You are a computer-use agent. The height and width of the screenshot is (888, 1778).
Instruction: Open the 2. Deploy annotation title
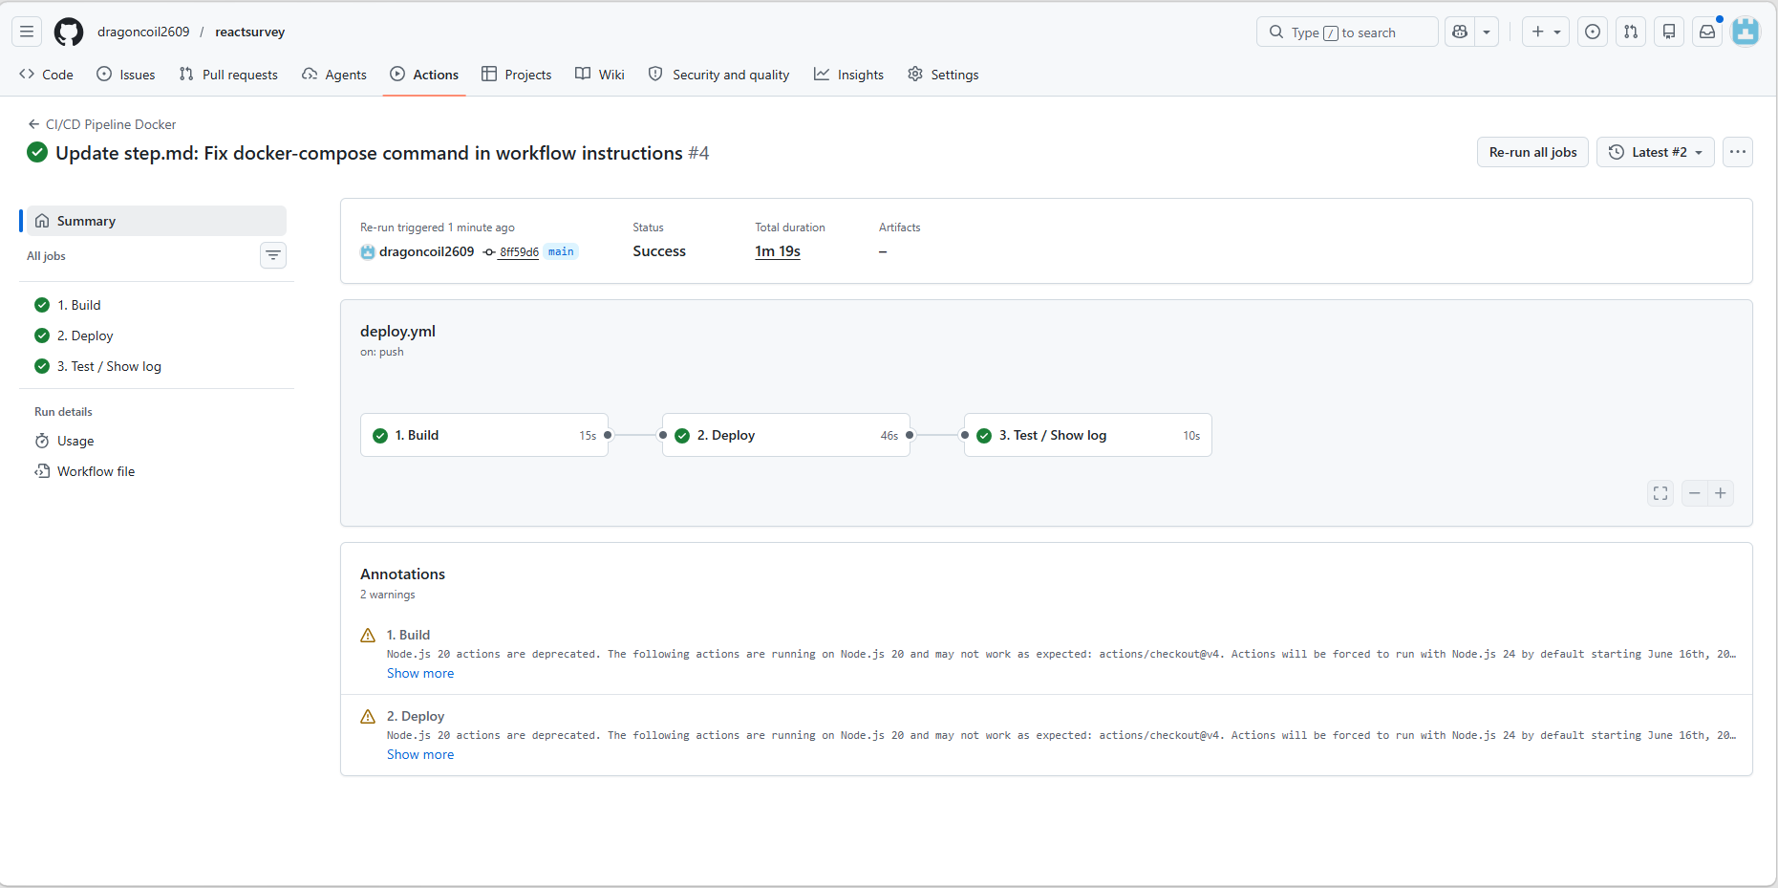click(416, 716)
